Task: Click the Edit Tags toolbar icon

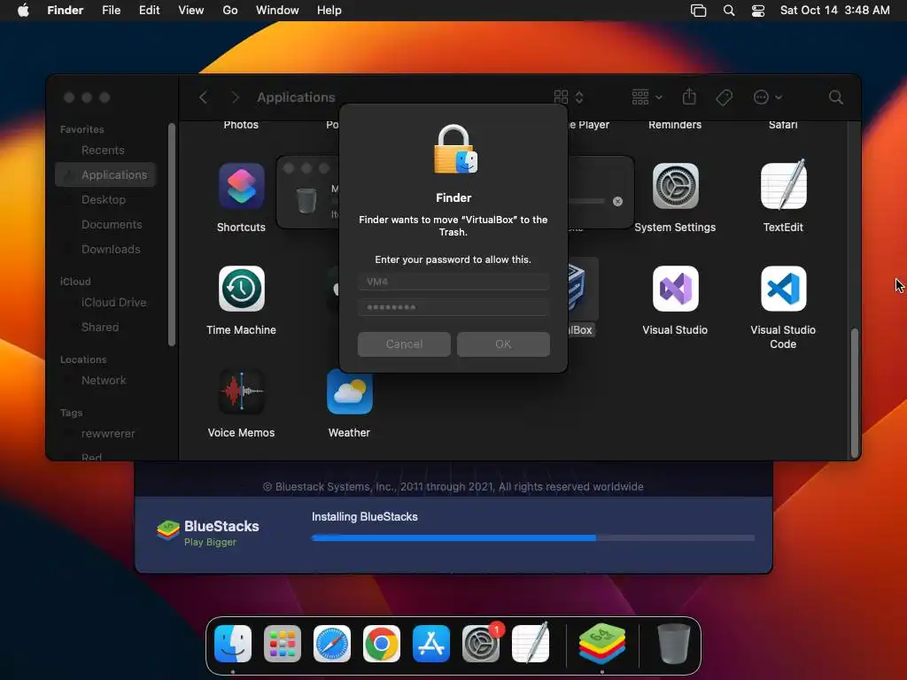Action: click(x=724, y=97)
